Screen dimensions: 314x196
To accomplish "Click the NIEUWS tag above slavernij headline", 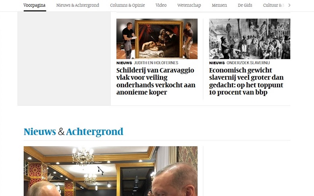I will [x=217, y=63].
